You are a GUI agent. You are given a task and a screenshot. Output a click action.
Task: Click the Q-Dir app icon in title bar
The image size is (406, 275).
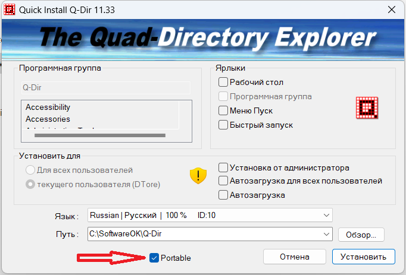[x=10, y=10]
